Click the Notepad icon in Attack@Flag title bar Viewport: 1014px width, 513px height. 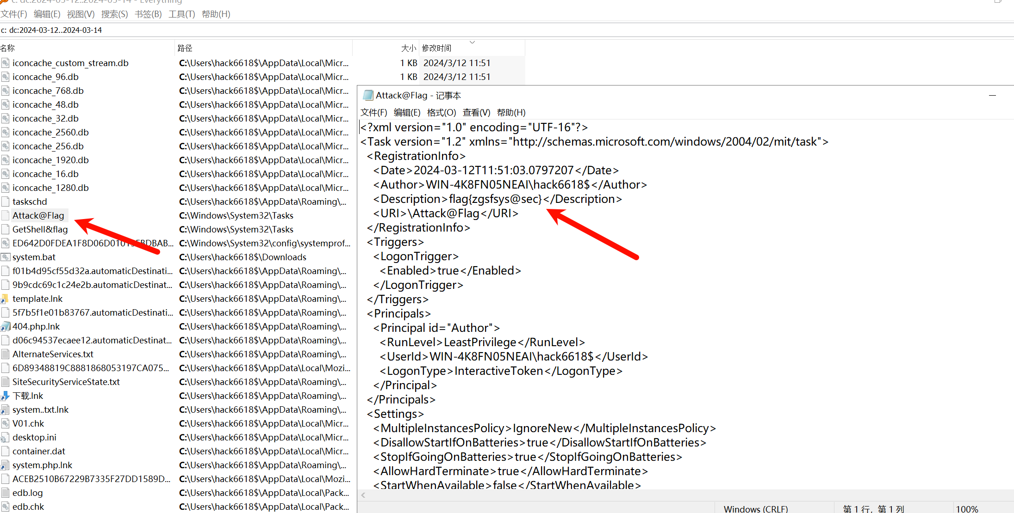(367, 95)
